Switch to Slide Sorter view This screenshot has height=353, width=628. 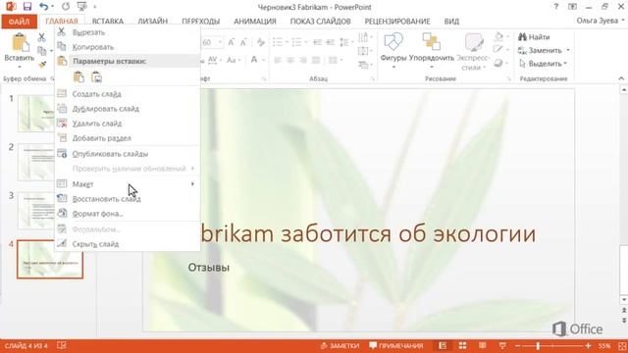coord(462,345)
